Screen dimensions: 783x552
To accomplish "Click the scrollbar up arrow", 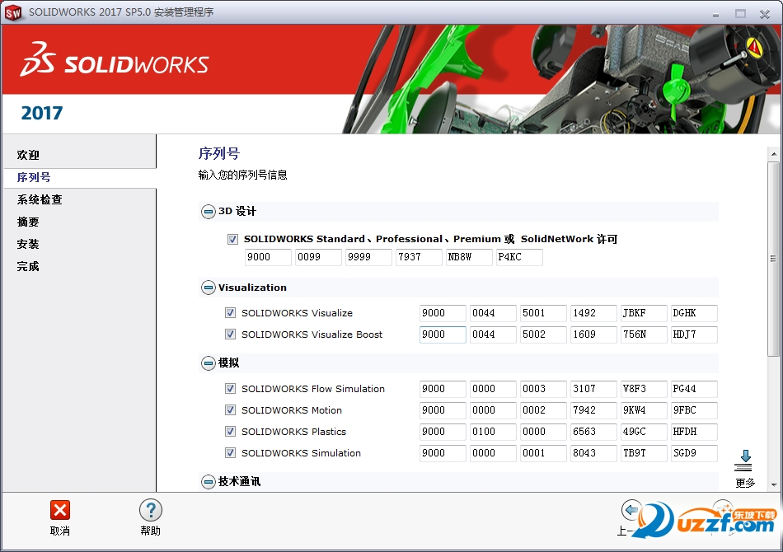I will (x=774, y=154).
